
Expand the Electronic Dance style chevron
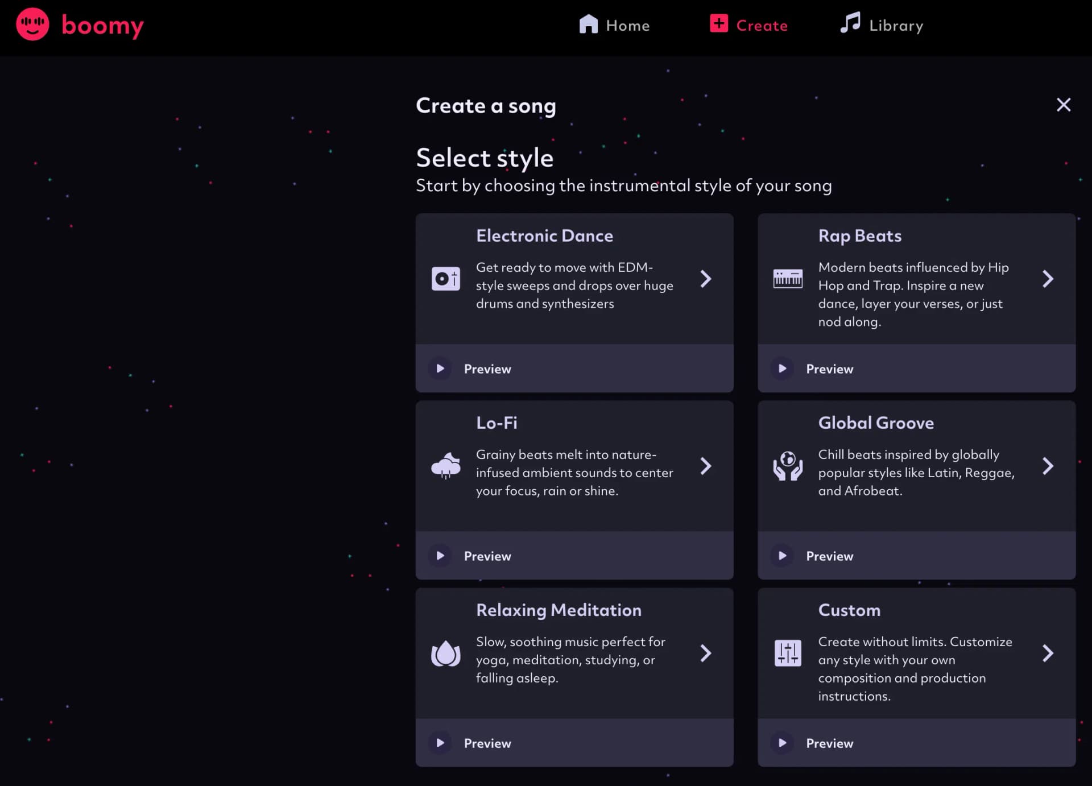706,279
